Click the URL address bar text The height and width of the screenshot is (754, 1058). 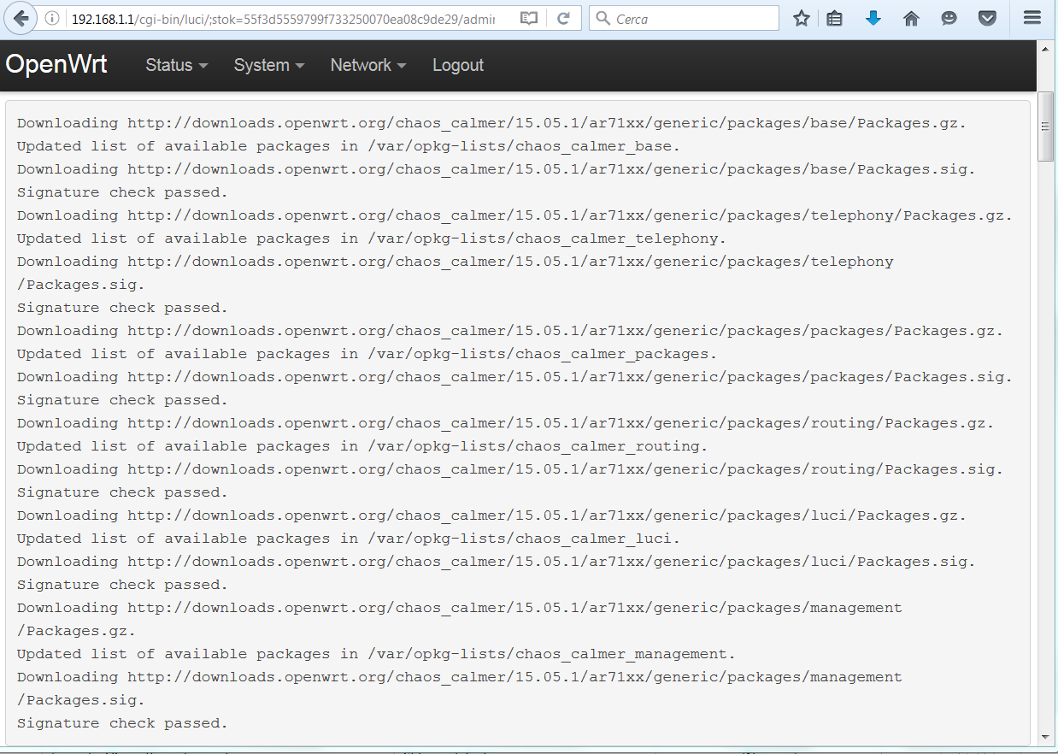coord(282,18)
